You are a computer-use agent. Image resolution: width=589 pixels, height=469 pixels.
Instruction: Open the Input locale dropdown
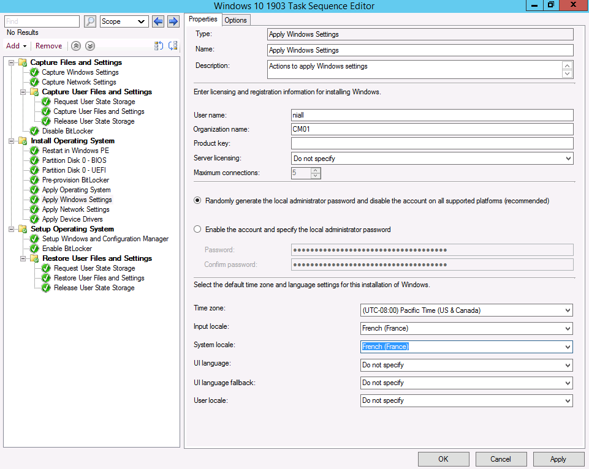(x=466, y=328)
